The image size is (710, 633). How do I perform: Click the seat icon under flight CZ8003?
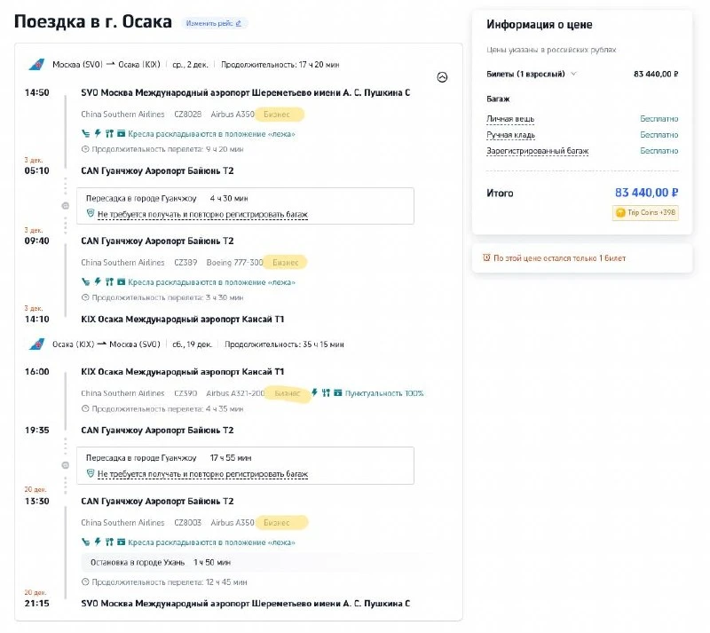[x=85, y=542]
